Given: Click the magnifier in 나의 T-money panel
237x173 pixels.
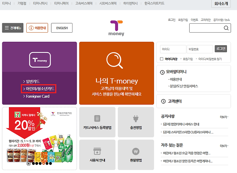Looking at the screenshot, I should point(115,60).
